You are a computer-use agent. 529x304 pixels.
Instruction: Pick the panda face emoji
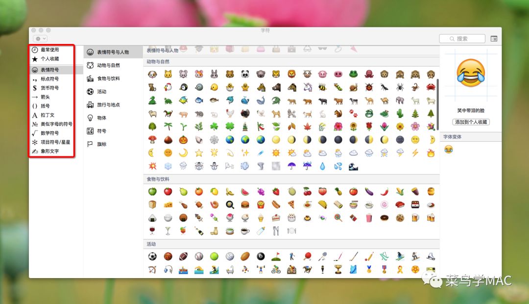coord(245,74)
